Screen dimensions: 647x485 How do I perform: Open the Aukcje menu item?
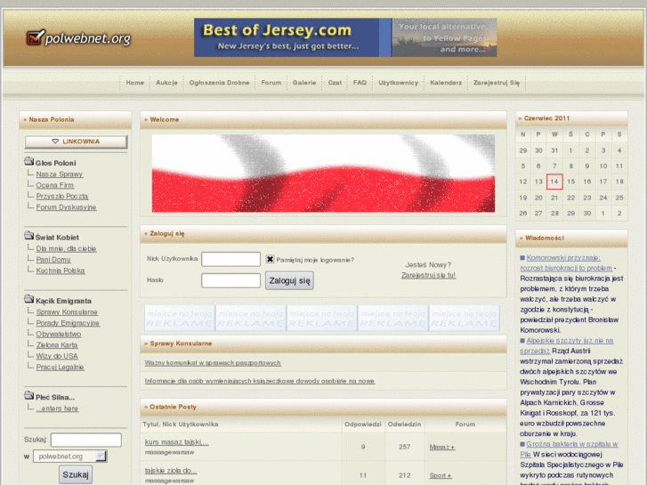pos(166,83)
